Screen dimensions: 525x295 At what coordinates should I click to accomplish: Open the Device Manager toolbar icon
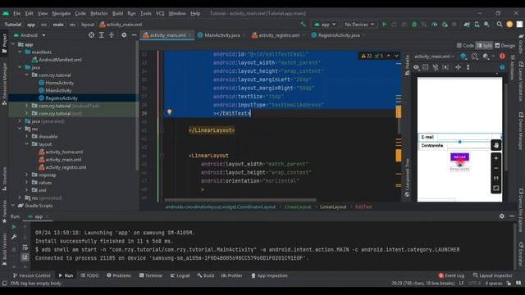pos(477,25)
